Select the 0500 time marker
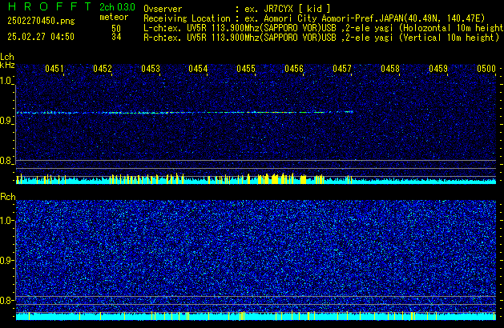504x328 pixels. click(486, 69)
